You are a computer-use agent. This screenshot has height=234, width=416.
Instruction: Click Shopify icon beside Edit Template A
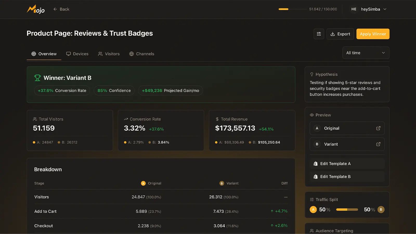tap(315, 164)
